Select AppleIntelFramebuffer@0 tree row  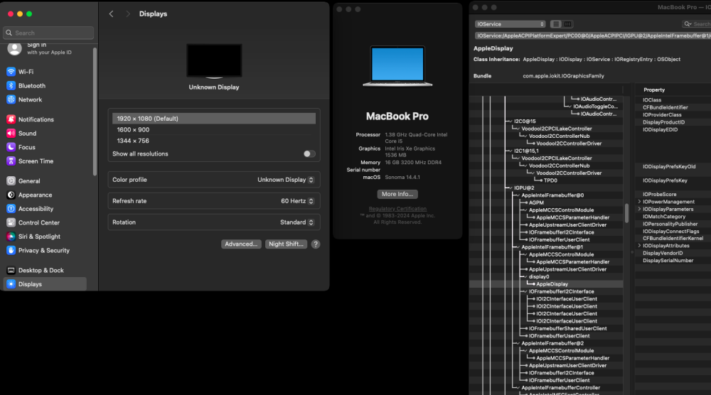(546, 195)
